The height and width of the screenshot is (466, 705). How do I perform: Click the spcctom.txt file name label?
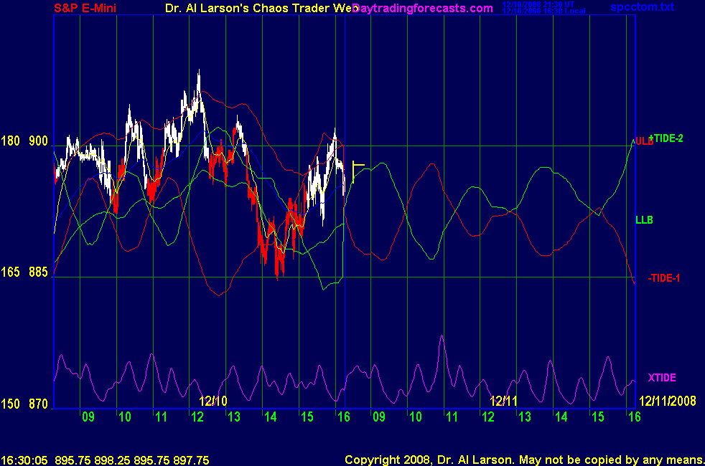tap(642, 6)
